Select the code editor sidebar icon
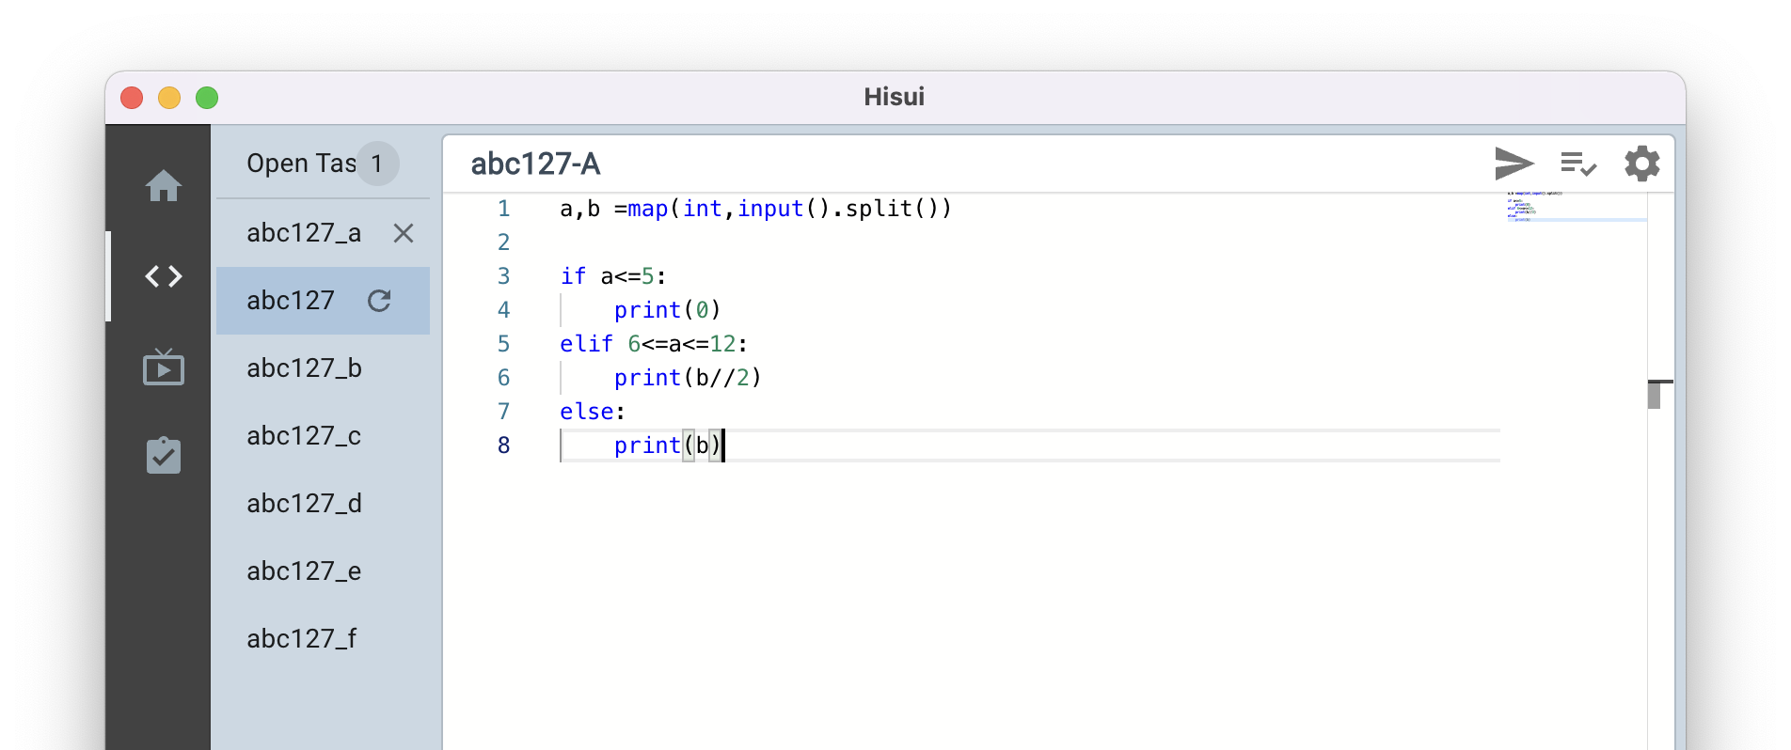The width and height of the screenshot is (1791, 750). 164,276
